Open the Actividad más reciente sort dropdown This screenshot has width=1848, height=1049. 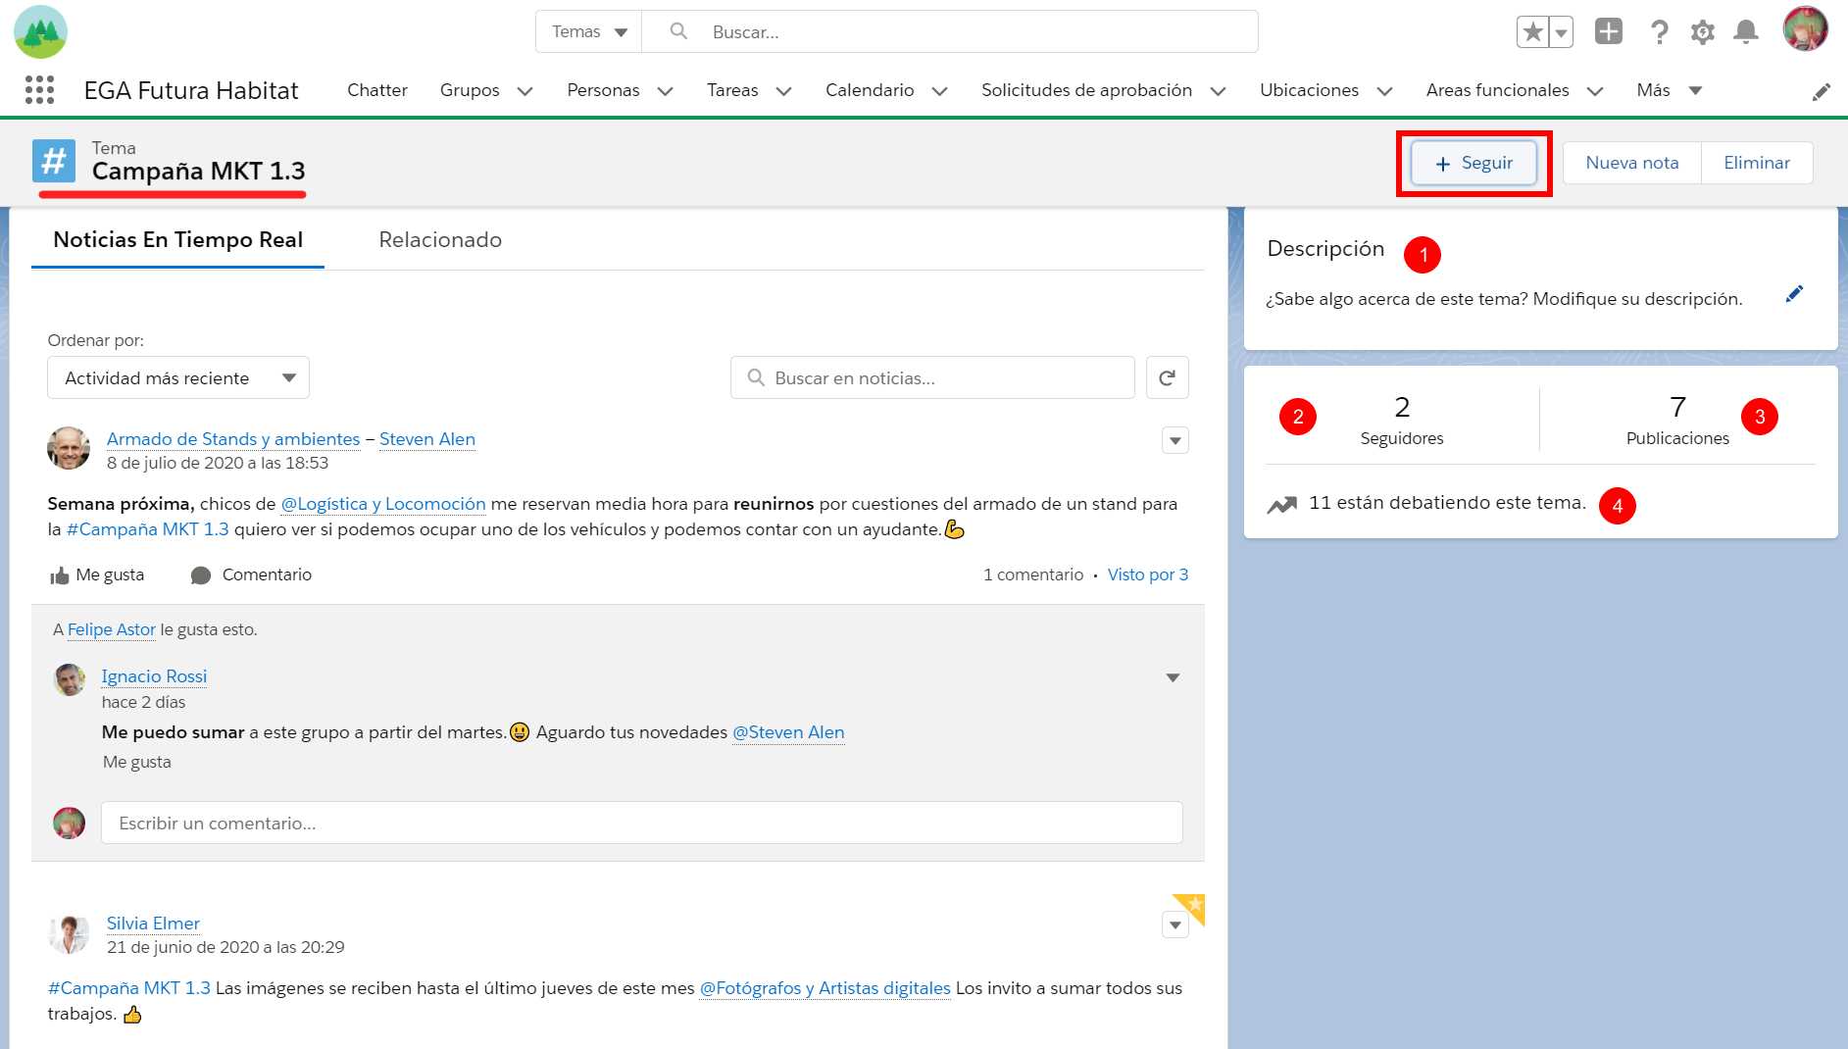[178, 377]
